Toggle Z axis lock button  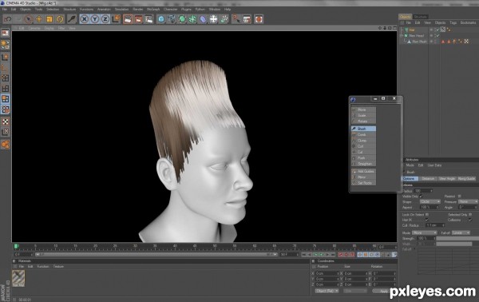point(105,19)
